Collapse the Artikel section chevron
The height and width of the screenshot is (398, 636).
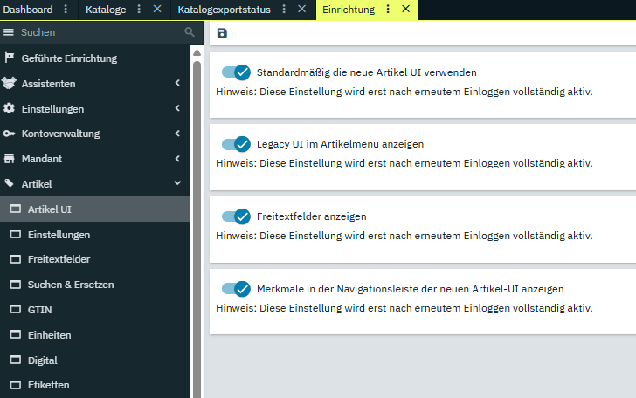177,184
